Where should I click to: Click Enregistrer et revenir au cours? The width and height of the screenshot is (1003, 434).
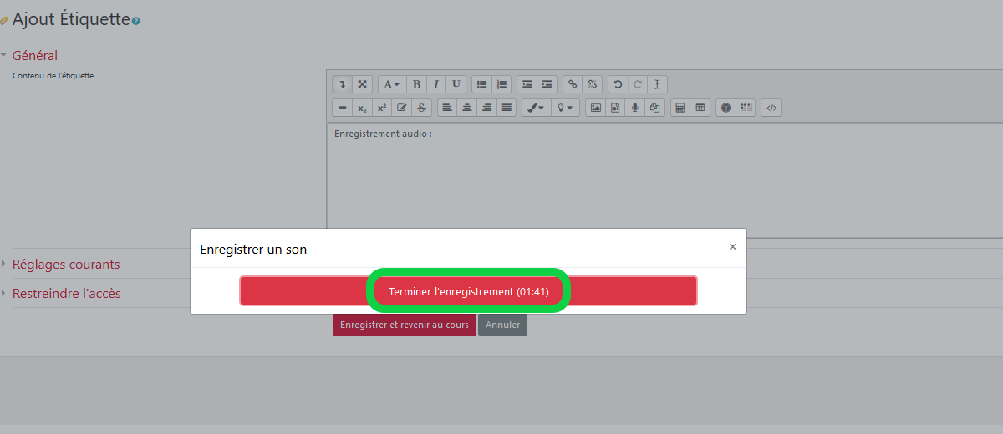[405, 325]
